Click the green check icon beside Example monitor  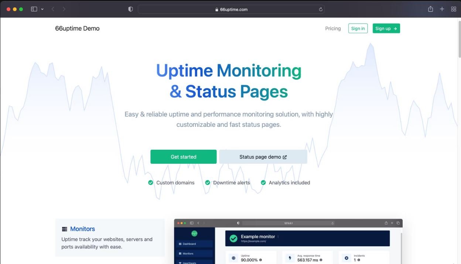click(x=233, y=239)
